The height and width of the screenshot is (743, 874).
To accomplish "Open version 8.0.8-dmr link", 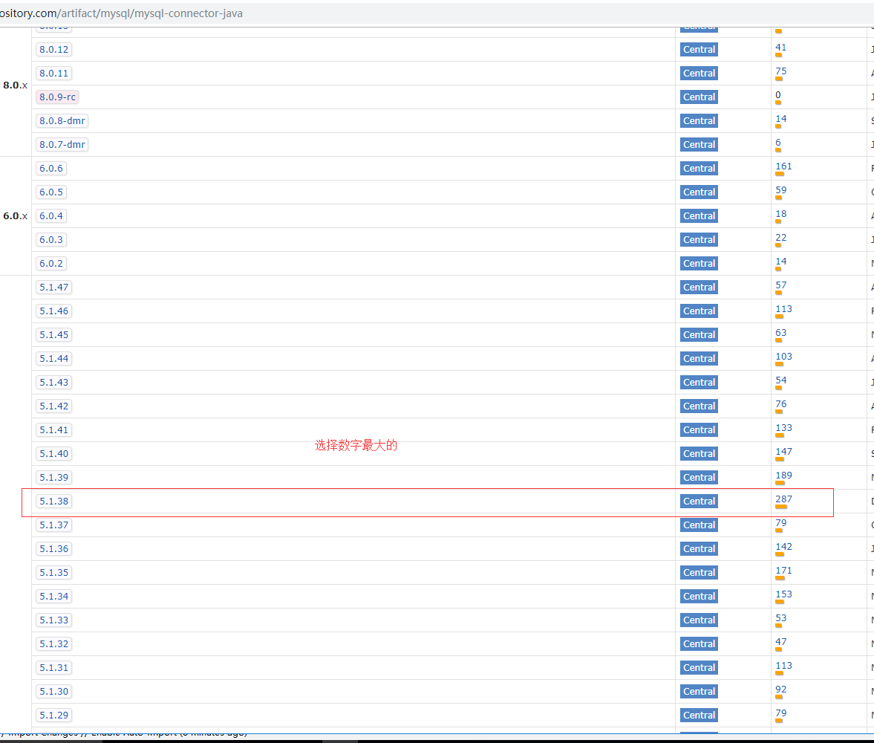I will click(x=62, y=120).
